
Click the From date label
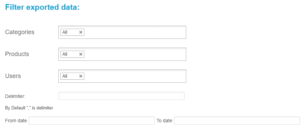(16, 121)
